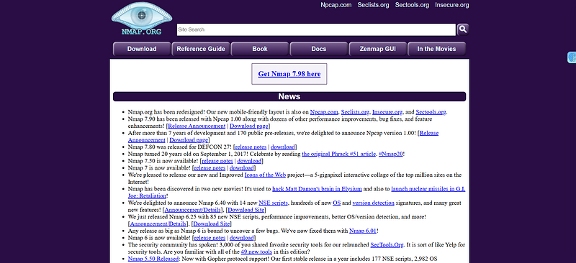
Task: Click the Nmap 6.01 link
Action: point(363,231)
